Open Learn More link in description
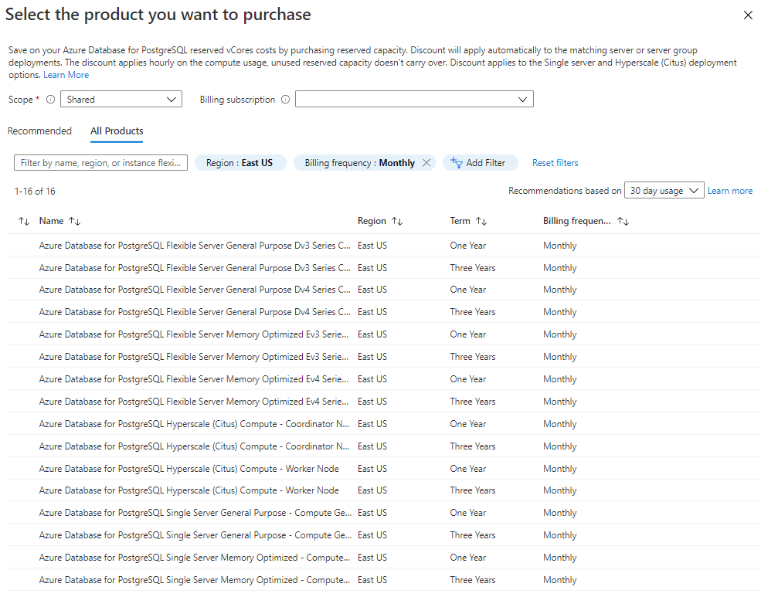761x597 pixels. tap(66, 75)
